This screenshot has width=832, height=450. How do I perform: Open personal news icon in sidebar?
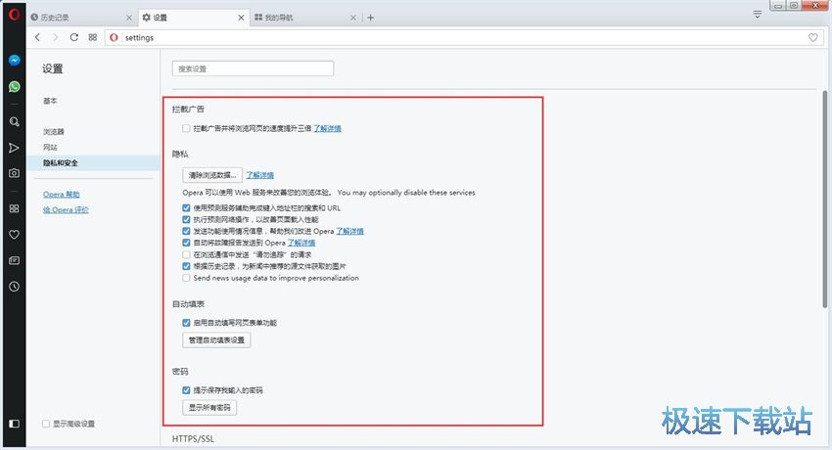(x=15, y=260)
